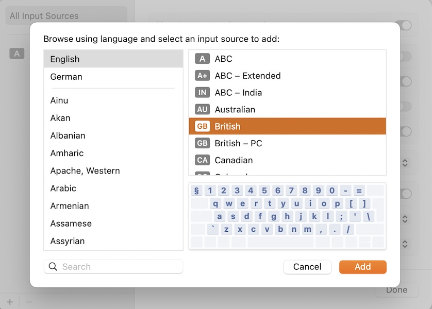Image resolution: width=432 pixels, height=309 pixels.
Task: Click the Search input field
Action: 113,266
